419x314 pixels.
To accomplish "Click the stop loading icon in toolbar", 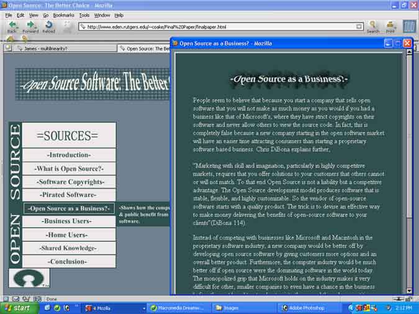I will [x=66, y=26].
